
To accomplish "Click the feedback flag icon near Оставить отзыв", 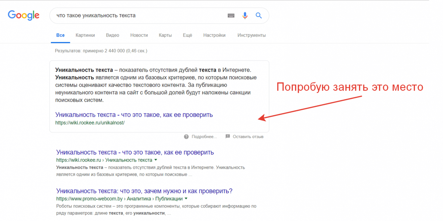I will click(228, 136).
